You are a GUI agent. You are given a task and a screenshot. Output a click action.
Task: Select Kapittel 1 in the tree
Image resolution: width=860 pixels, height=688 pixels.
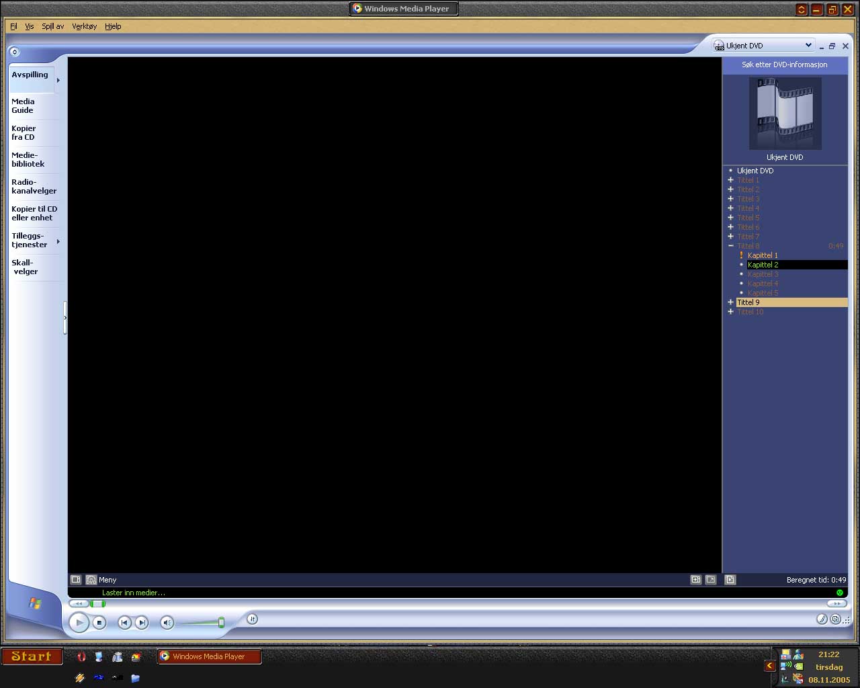tap(763, 255)
